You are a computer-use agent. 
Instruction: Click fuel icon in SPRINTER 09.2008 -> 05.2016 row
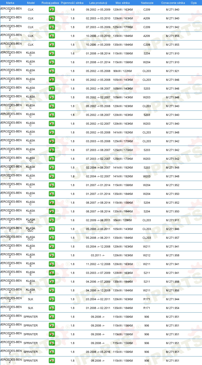coord(52,352)
